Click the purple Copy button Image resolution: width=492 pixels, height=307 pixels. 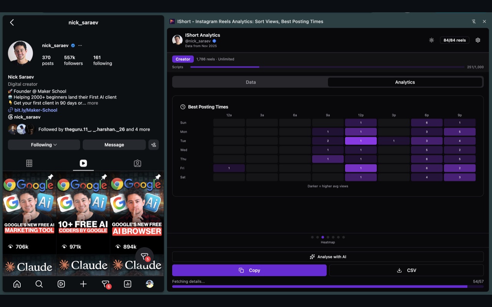[x=249, y=270]
